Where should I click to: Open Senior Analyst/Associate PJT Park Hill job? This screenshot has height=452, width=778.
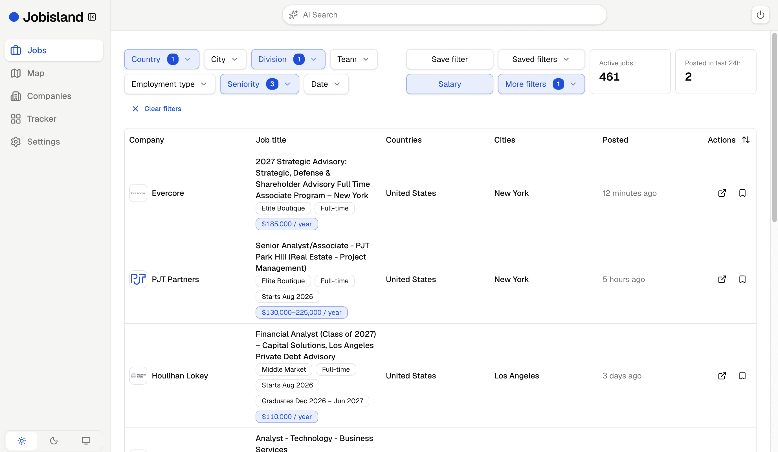click(x=313, y=257)
